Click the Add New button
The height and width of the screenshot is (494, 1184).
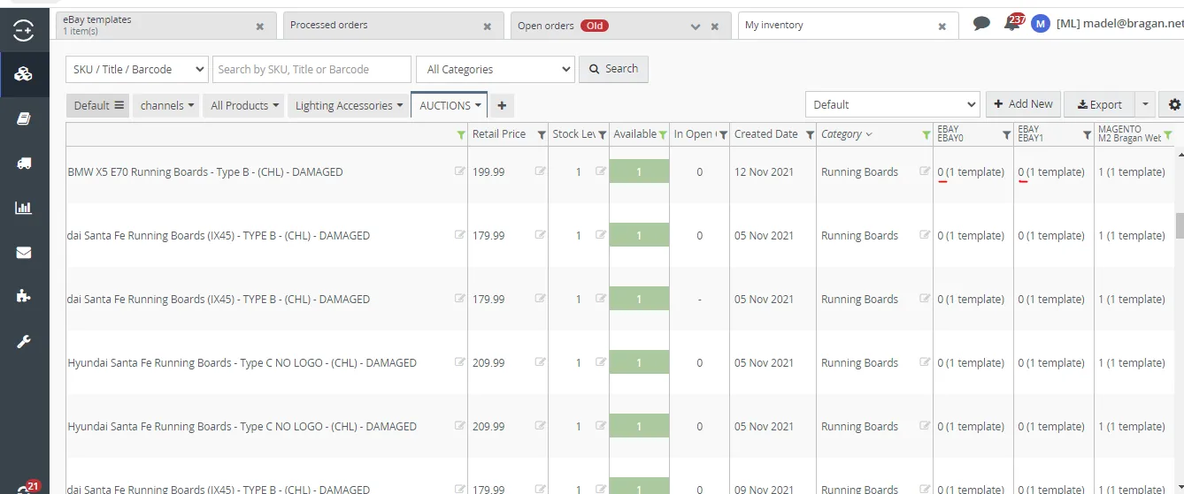(x=1023, y=104)
